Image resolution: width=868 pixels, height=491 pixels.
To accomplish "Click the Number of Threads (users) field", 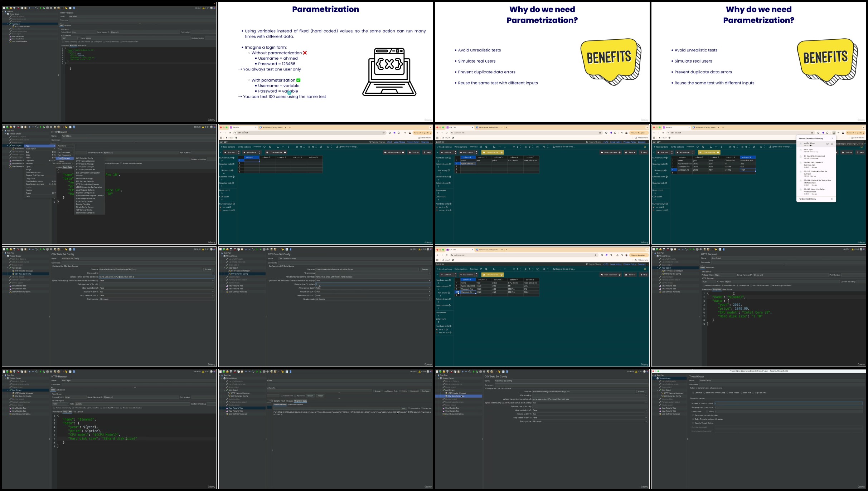I will point(789,403).
